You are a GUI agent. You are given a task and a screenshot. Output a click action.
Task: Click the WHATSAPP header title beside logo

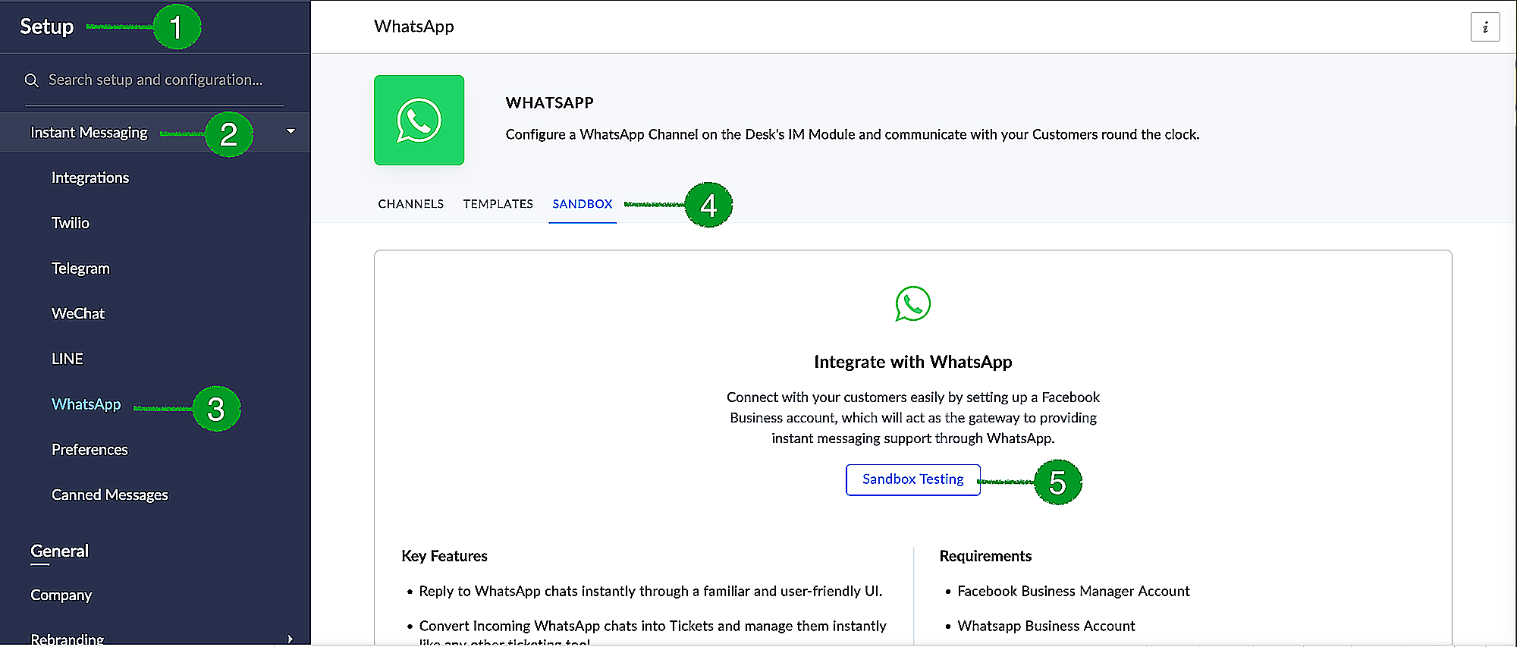pyautogui.click(x=550, y=102)
